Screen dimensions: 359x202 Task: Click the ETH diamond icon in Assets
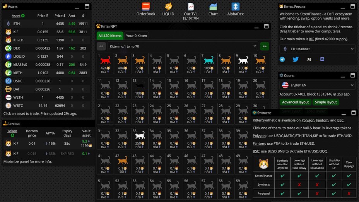tap(9, 24)
